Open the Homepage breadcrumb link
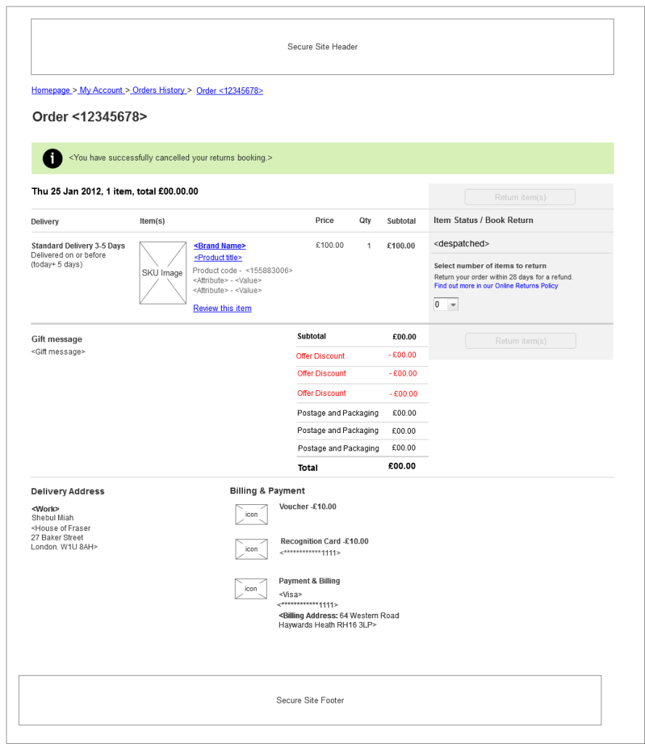Image resolution: width=645 pixels, height=744 pixels. [51, 90]
